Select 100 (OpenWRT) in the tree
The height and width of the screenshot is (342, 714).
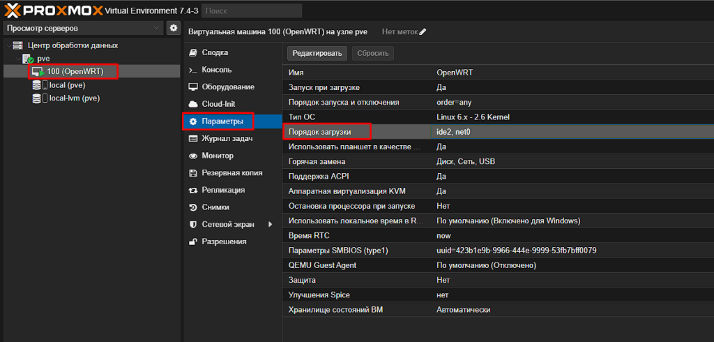75,72
